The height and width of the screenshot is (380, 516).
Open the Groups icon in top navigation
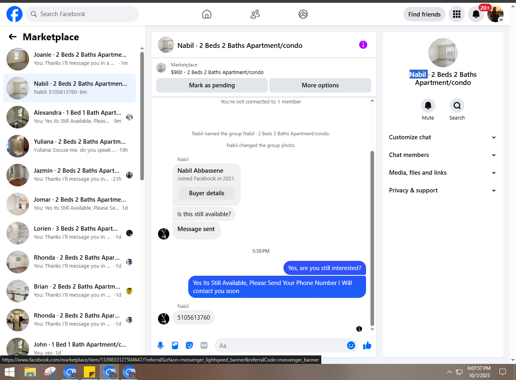(303, 14)
